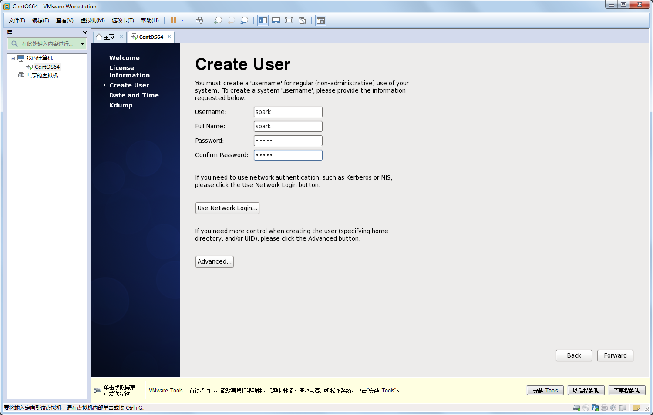Close the 主页 tab
Image resolution: width=653 pixels, height=415 pixels.
(x=121, y=37)
